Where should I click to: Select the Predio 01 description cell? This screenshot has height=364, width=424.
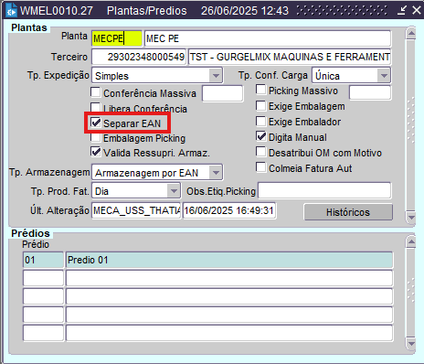229,260
